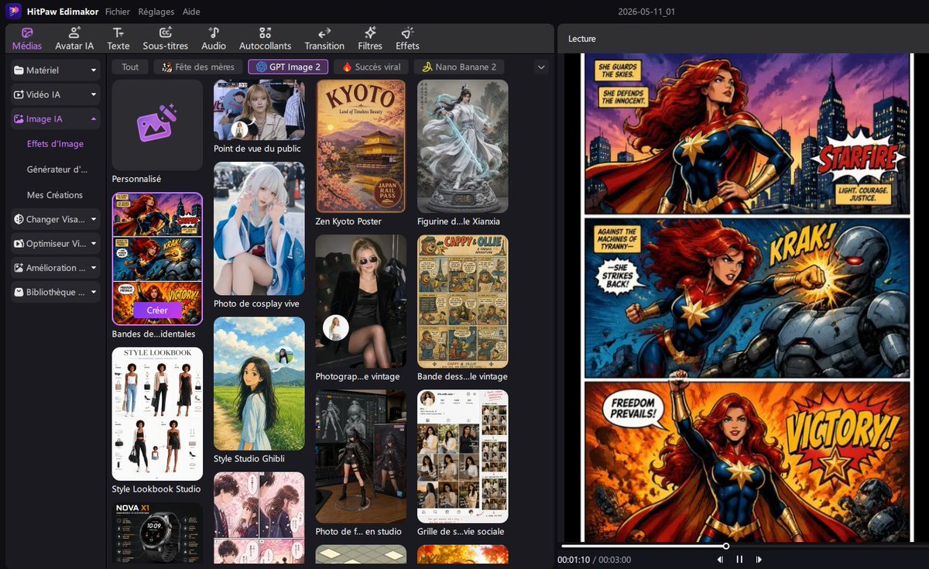
Task: Select the Générateur d'... sidebar item
Action: 57,170
